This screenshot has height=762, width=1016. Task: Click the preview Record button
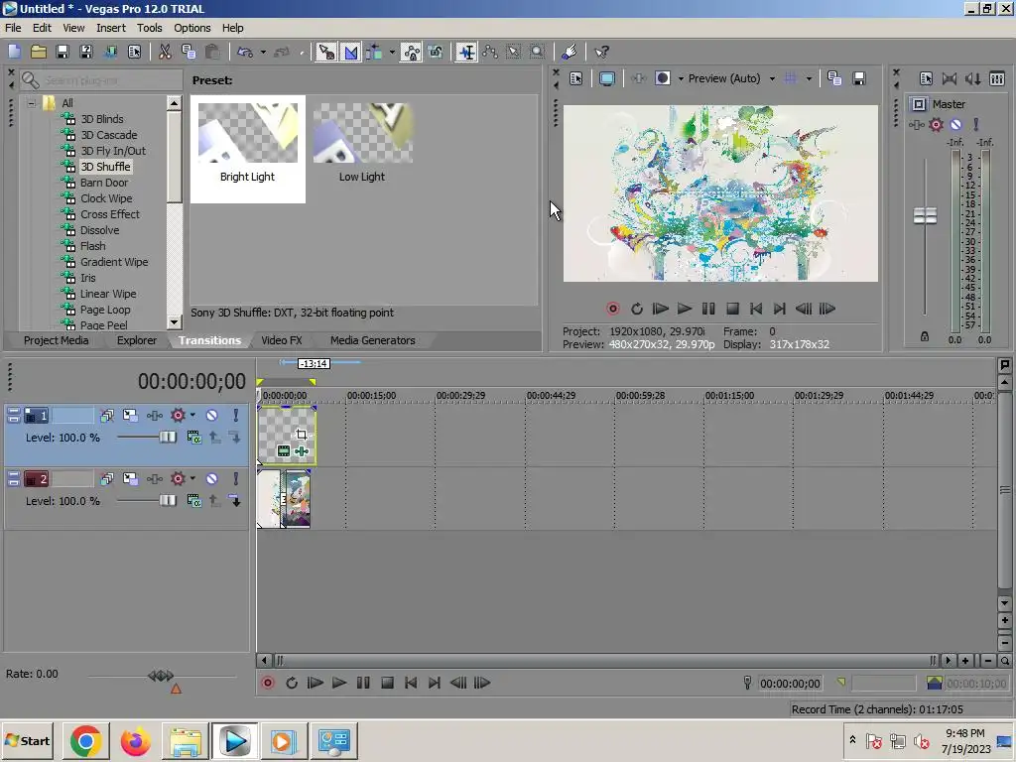coord(613,309)
